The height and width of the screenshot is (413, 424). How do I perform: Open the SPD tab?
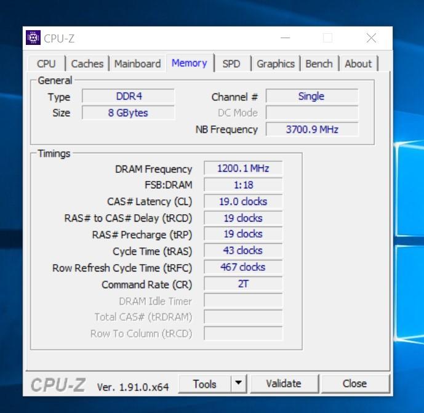coord(231,64)
